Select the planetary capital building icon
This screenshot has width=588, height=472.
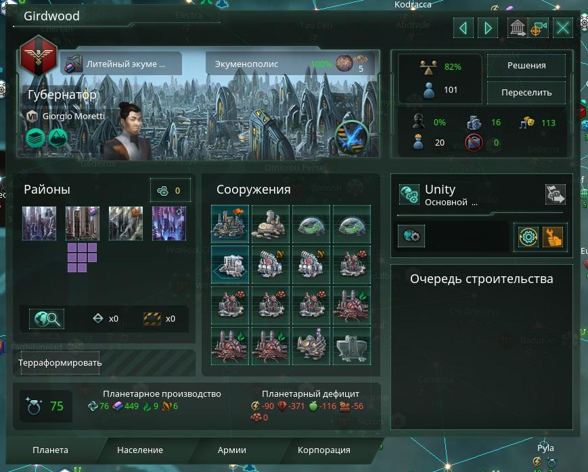[x=230, y=223]
